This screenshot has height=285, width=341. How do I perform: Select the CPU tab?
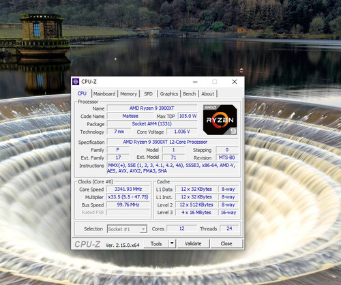click(x=82, y=93)
